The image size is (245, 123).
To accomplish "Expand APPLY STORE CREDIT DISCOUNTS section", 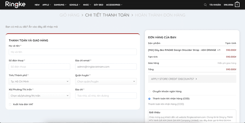I will click(x=192, y=79).
